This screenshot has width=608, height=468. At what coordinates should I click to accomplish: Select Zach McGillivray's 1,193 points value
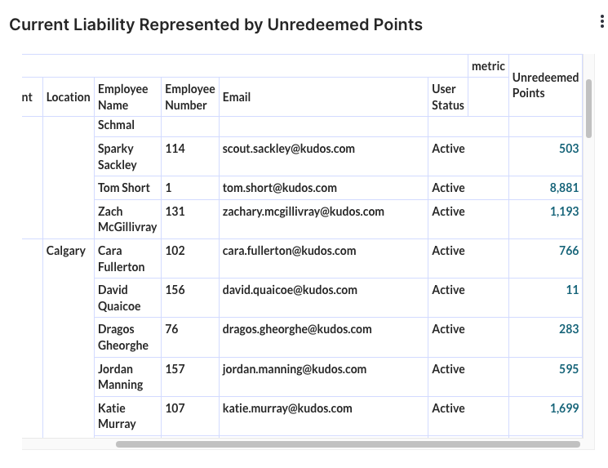click(x=564, y=212)
